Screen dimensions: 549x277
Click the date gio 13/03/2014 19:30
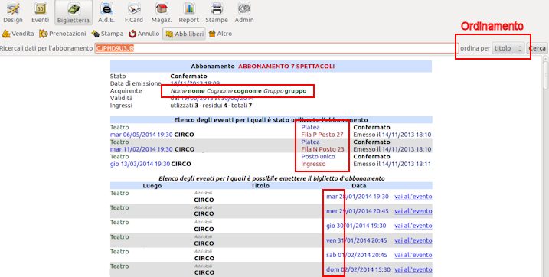(x=140, y=164)
